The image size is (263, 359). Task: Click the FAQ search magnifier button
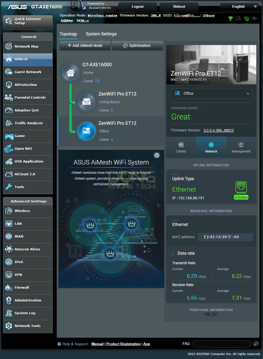click(256, 344)
